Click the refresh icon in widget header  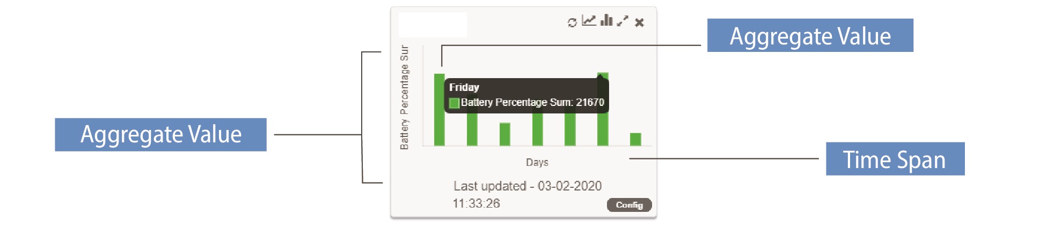pos(572,22)
